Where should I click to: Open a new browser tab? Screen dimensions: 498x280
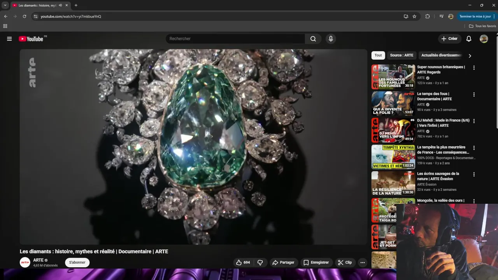(x=76, y=5)
